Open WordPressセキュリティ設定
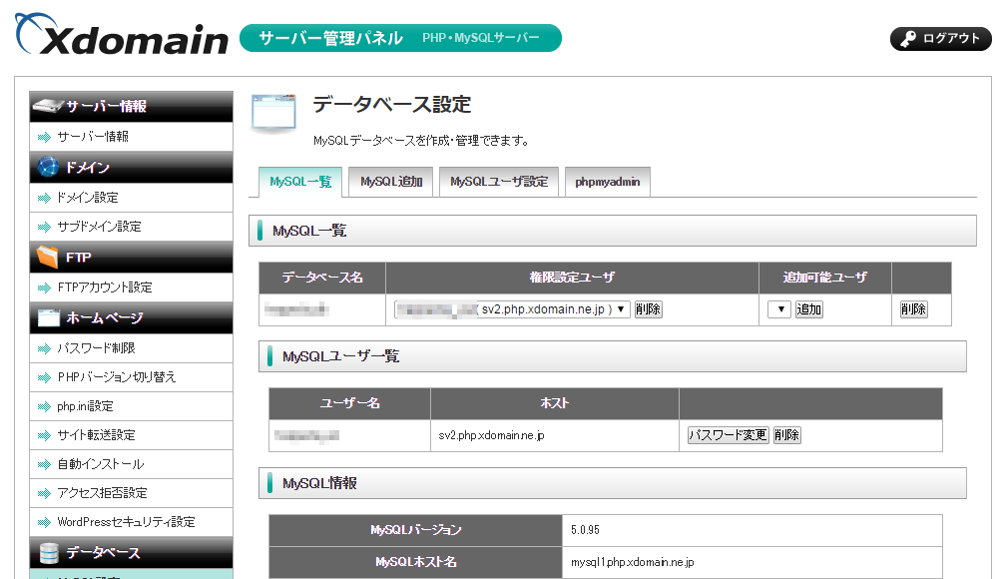This screenshot has height=579, width=1006. click(131, 522)
